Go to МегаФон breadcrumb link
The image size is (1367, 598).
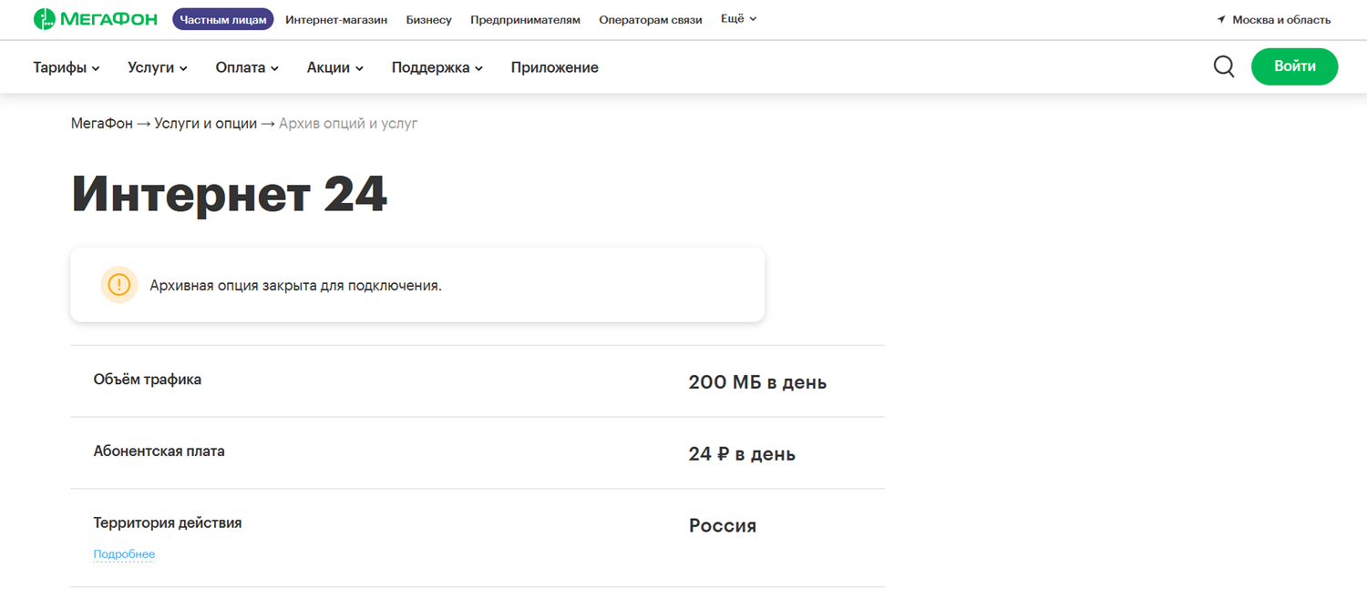(102, 123)
